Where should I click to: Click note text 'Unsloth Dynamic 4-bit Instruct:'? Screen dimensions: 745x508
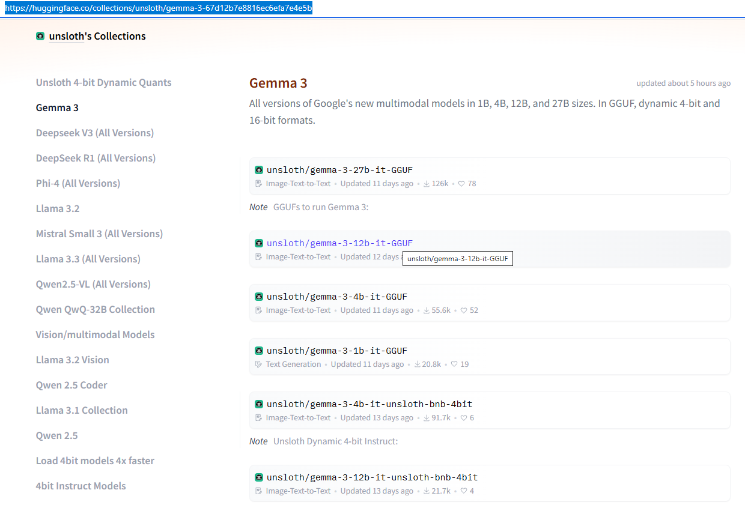coord(336,441)
